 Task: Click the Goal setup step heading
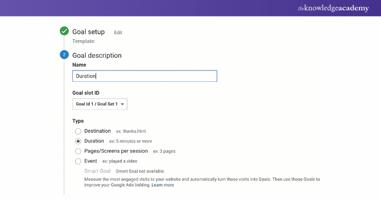(88, 32)
